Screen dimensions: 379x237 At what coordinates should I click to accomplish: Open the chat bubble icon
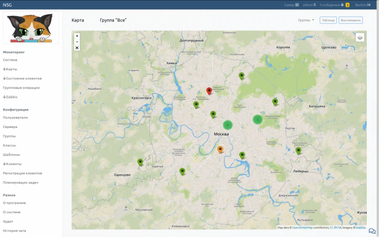pyautogui.click(x=372, y=231)
